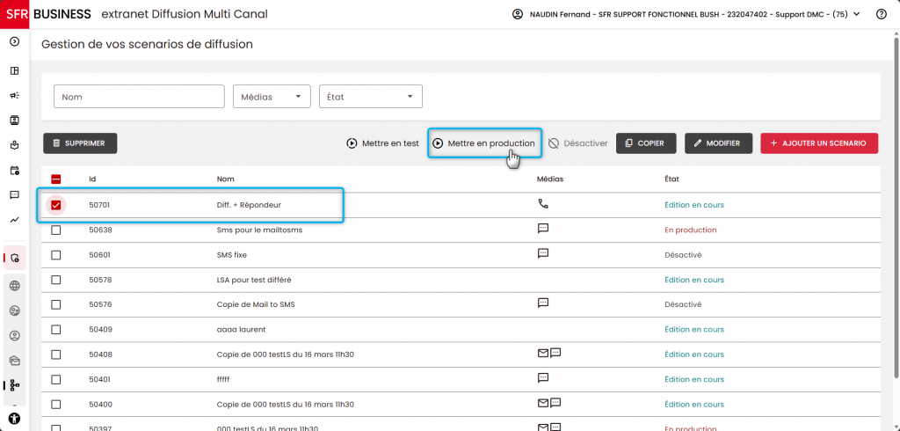Viewport: 900px width, 431px height.
Task: Click the name Diff. + Répondeur
Action: point(249,205)
